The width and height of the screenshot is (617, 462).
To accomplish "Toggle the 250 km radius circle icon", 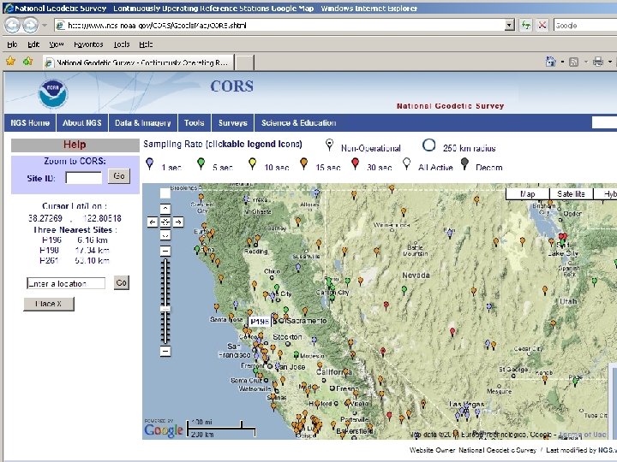I will [x=428, y=145].
